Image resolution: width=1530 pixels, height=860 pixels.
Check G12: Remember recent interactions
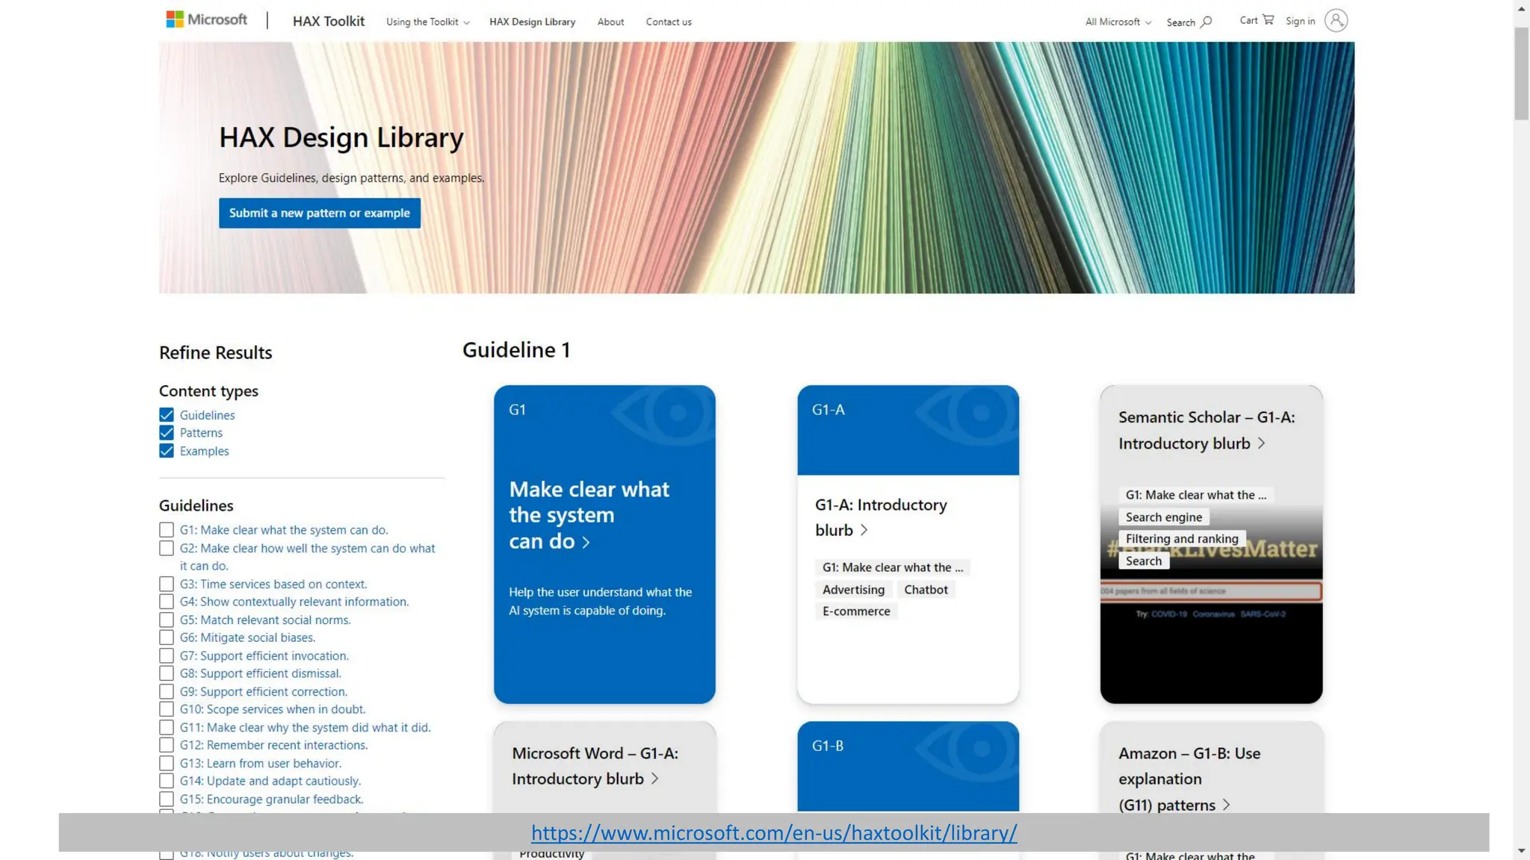(167, 745)
